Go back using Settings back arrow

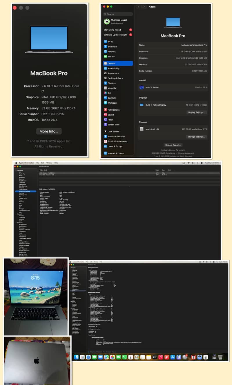[138, 7]
